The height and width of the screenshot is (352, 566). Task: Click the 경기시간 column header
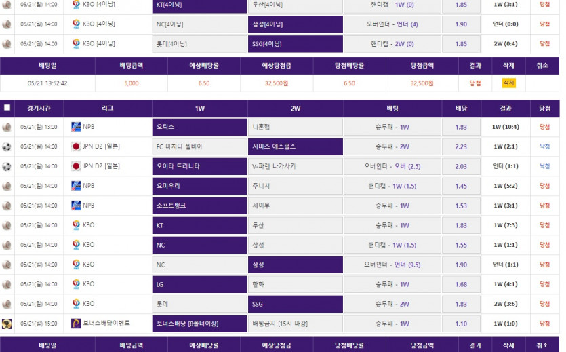click(39, 109)
